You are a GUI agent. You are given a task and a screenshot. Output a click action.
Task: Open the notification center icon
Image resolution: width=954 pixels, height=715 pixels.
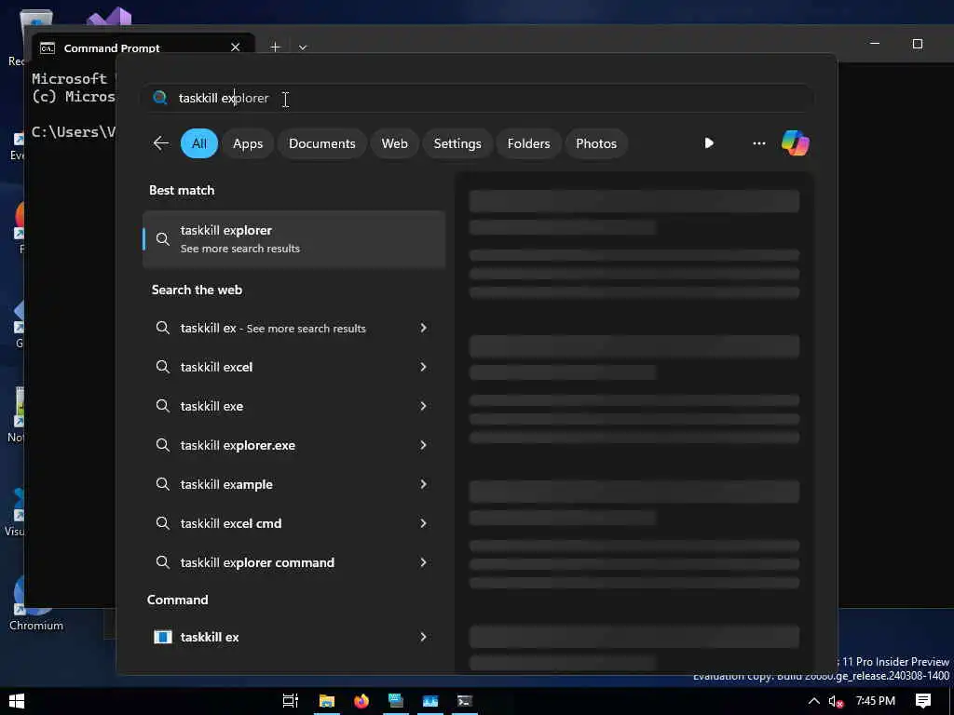[923, 701]
